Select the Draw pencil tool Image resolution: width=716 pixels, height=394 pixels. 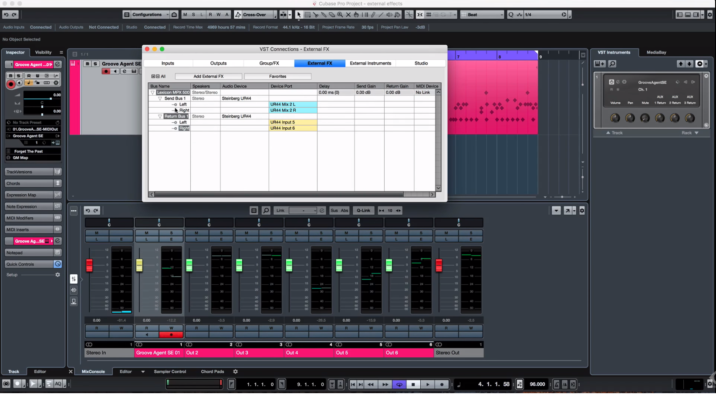373,15
